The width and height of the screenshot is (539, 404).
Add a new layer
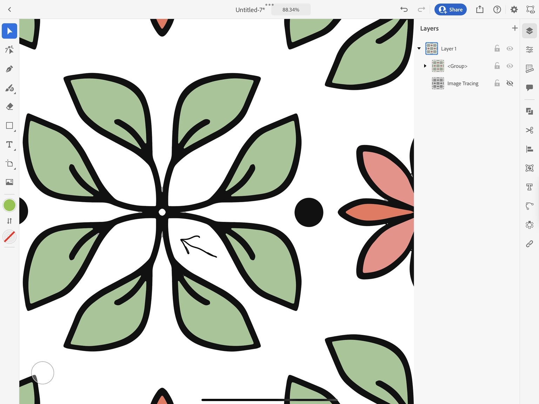pos(515,28)
